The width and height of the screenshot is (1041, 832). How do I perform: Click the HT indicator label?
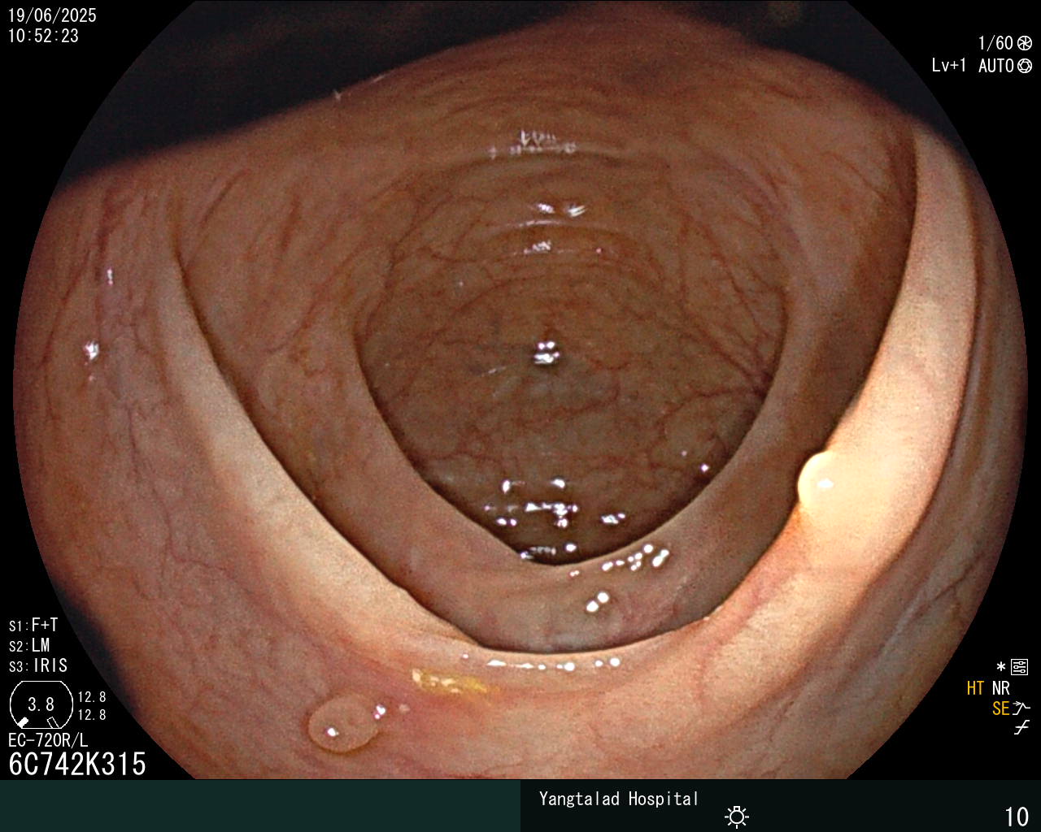tap(976, 688)
